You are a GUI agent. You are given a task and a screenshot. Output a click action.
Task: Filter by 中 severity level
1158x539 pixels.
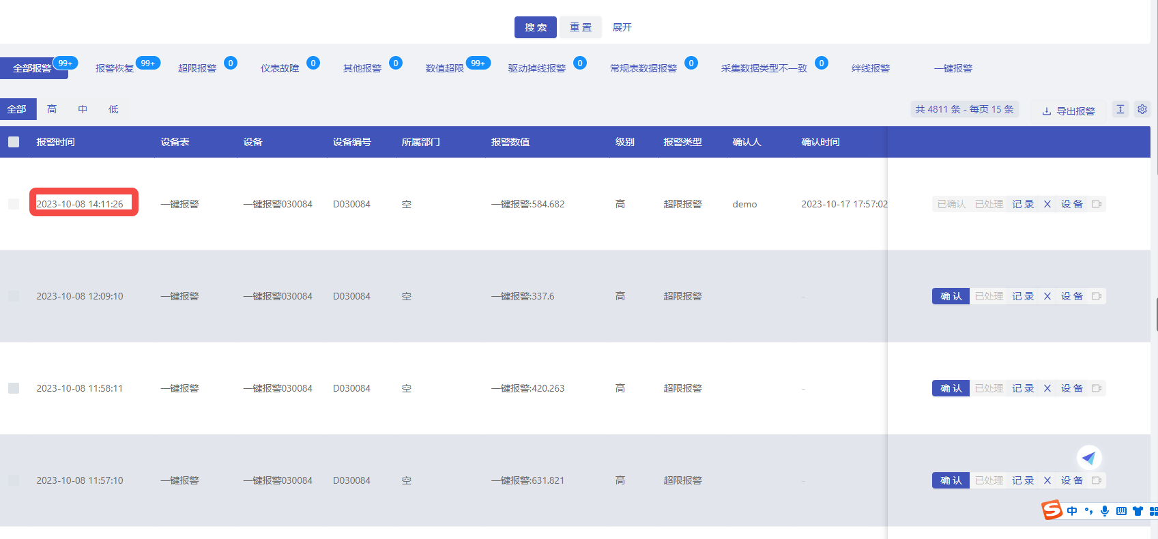tap(83, 109)
